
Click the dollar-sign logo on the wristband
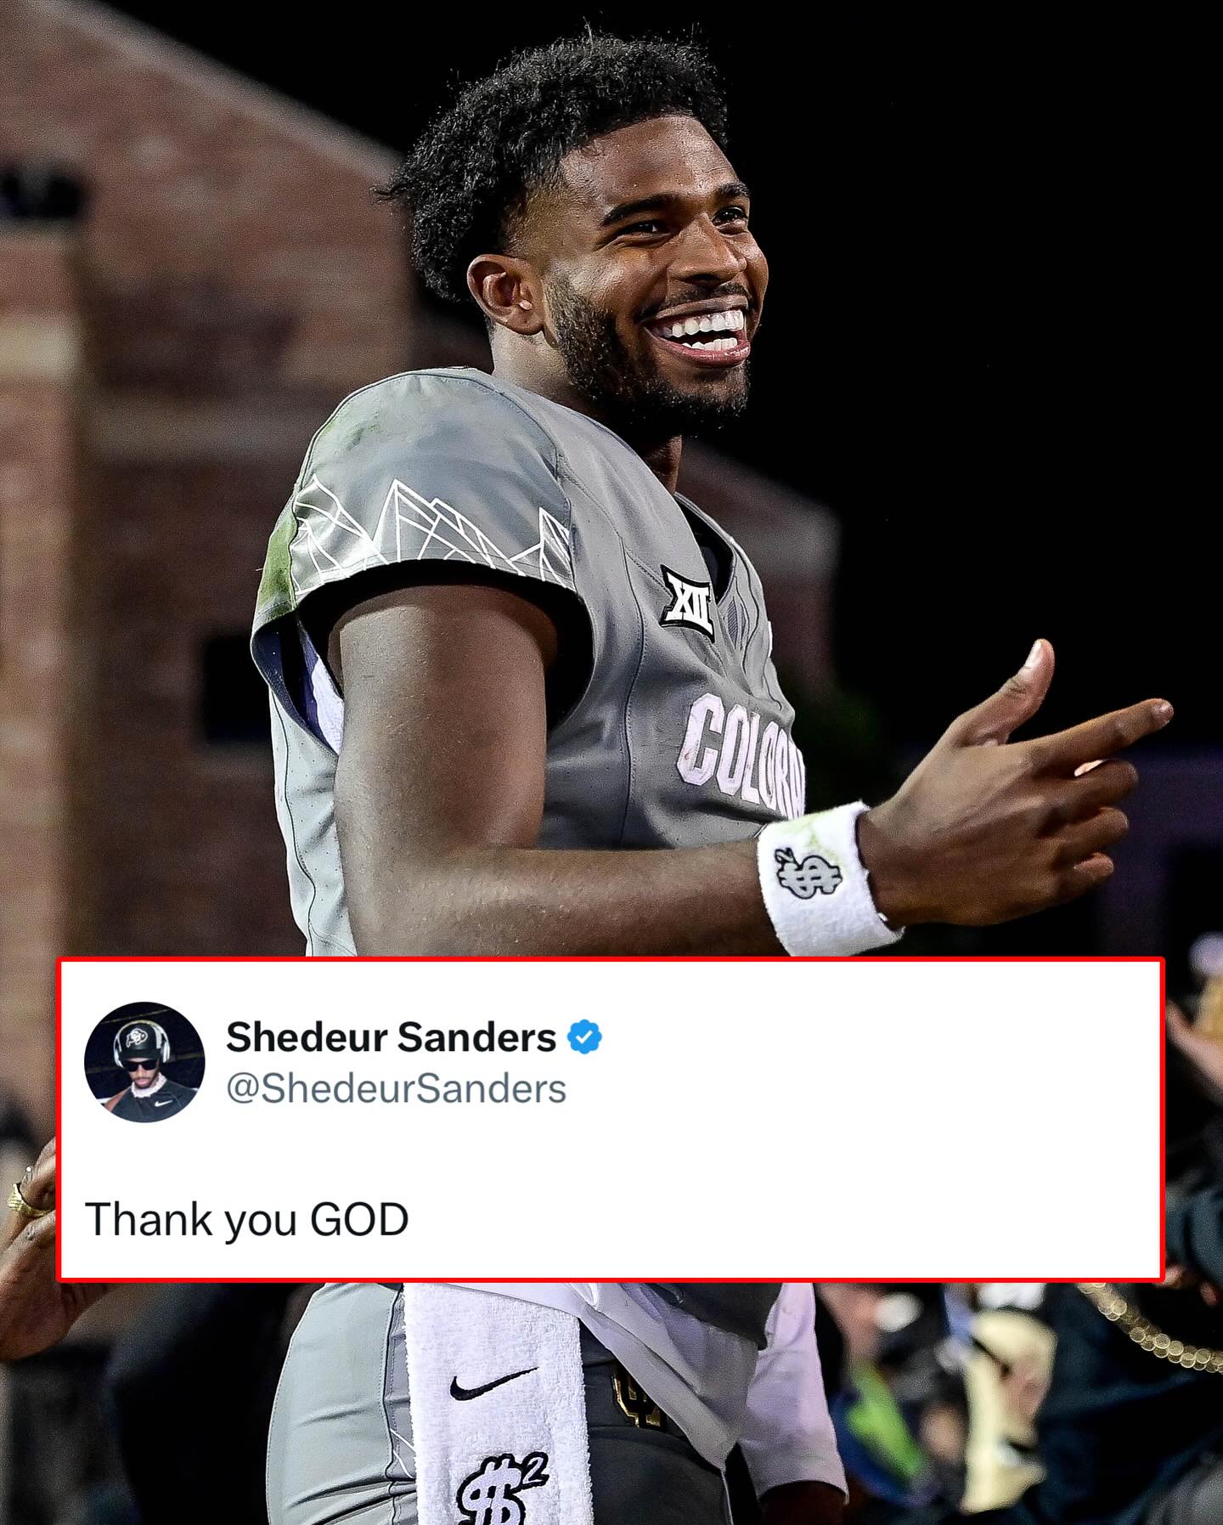807,874
